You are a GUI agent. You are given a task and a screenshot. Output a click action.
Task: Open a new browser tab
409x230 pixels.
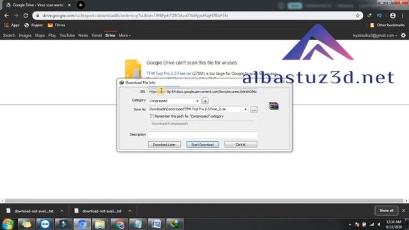tap(81, 5)
